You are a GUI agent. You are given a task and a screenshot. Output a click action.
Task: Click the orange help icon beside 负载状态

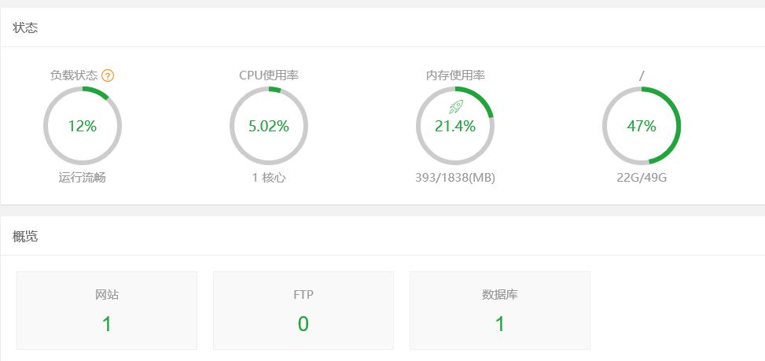108,76
